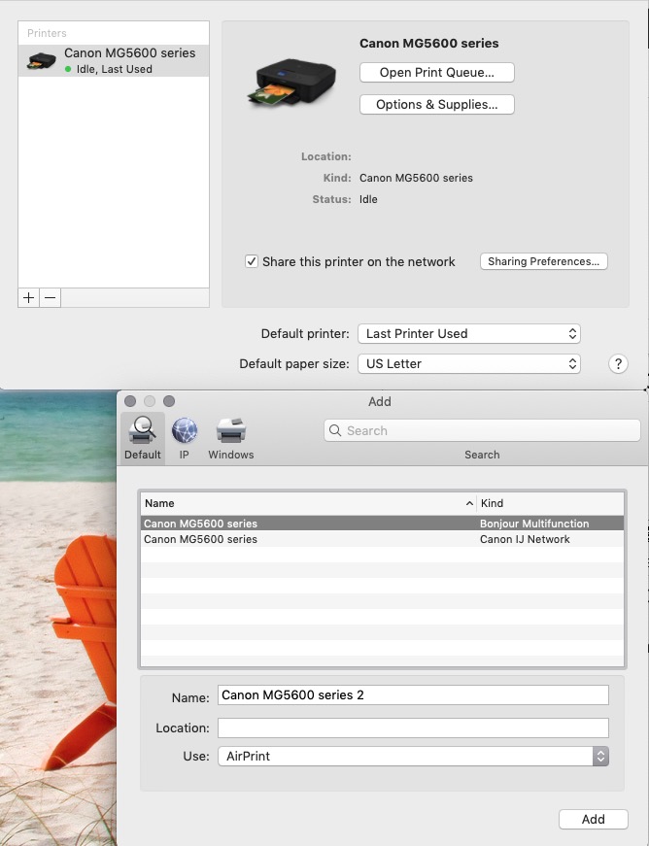Select the Bonjour Multifunction printer row
The height and width of the screenshot is (846, 649).
(383, 524)
